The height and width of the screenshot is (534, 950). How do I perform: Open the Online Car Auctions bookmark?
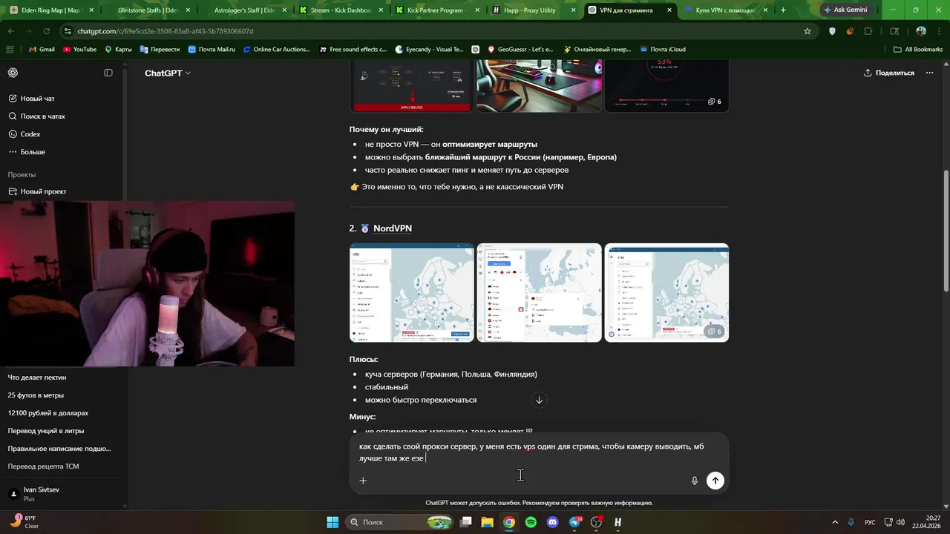point(277,50)
